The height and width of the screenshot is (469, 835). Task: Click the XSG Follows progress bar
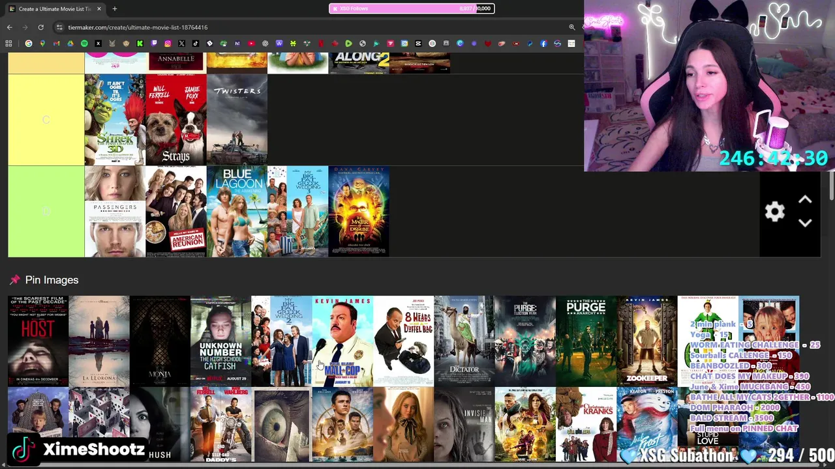point(411,8)
